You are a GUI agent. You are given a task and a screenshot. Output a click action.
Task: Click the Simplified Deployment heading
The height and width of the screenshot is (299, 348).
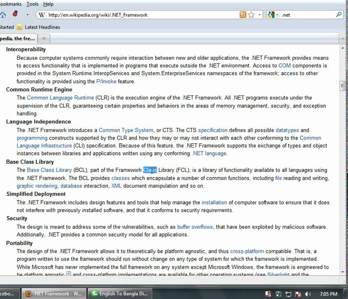[36, 194]
